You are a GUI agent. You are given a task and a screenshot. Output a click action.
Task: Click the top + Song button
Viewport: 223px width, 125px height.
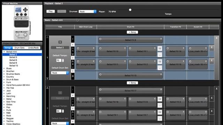click(132, 32)
